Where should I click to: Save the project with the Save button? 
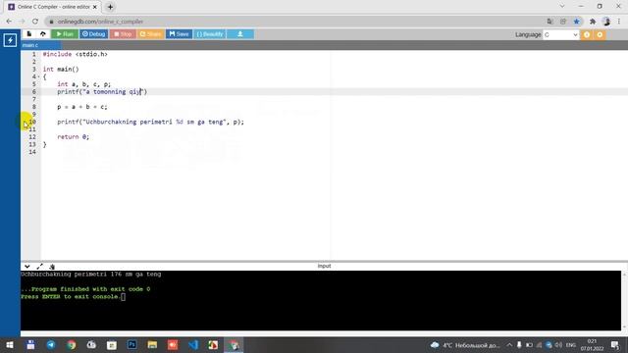179,34
